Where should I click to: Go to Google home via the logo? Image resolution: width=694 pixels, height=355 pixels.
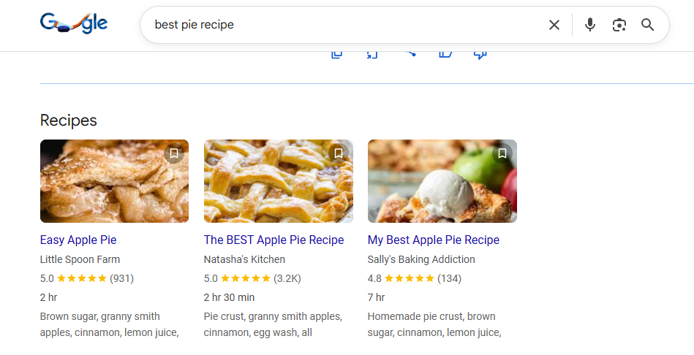(74, 24)
